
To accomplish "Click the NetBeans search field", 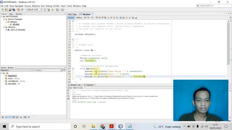I will click(x=214, y=6).
